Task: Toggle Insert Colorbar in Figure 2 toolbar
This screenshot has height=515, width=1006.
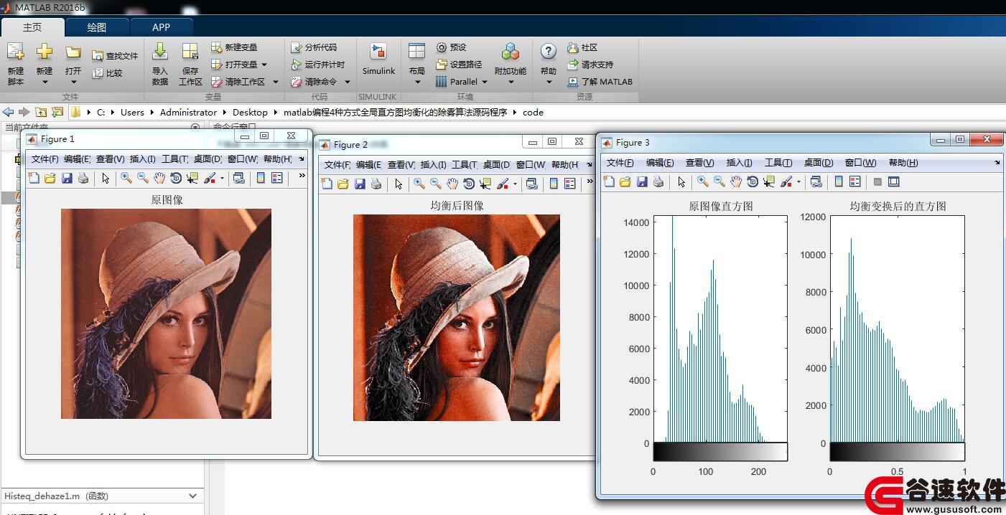Action: (553, 184)
